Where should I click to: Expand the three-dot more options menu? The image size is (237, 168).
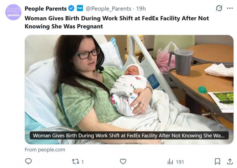230,8
